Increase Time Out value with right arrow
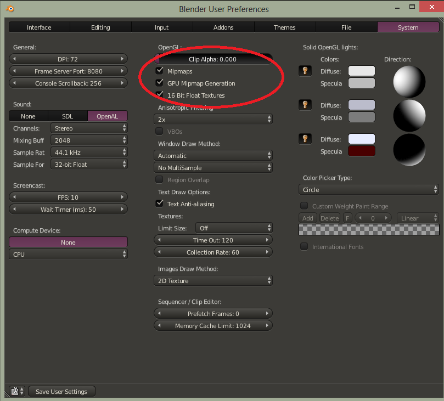 click(x=267, y=240)
